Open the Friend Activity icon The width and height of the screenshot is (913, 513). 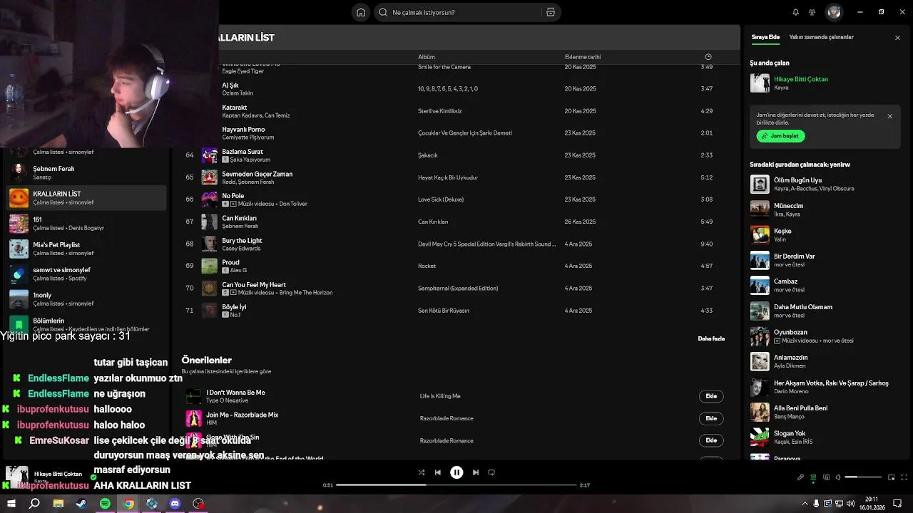pyautogui.click(x=812, y=12)
